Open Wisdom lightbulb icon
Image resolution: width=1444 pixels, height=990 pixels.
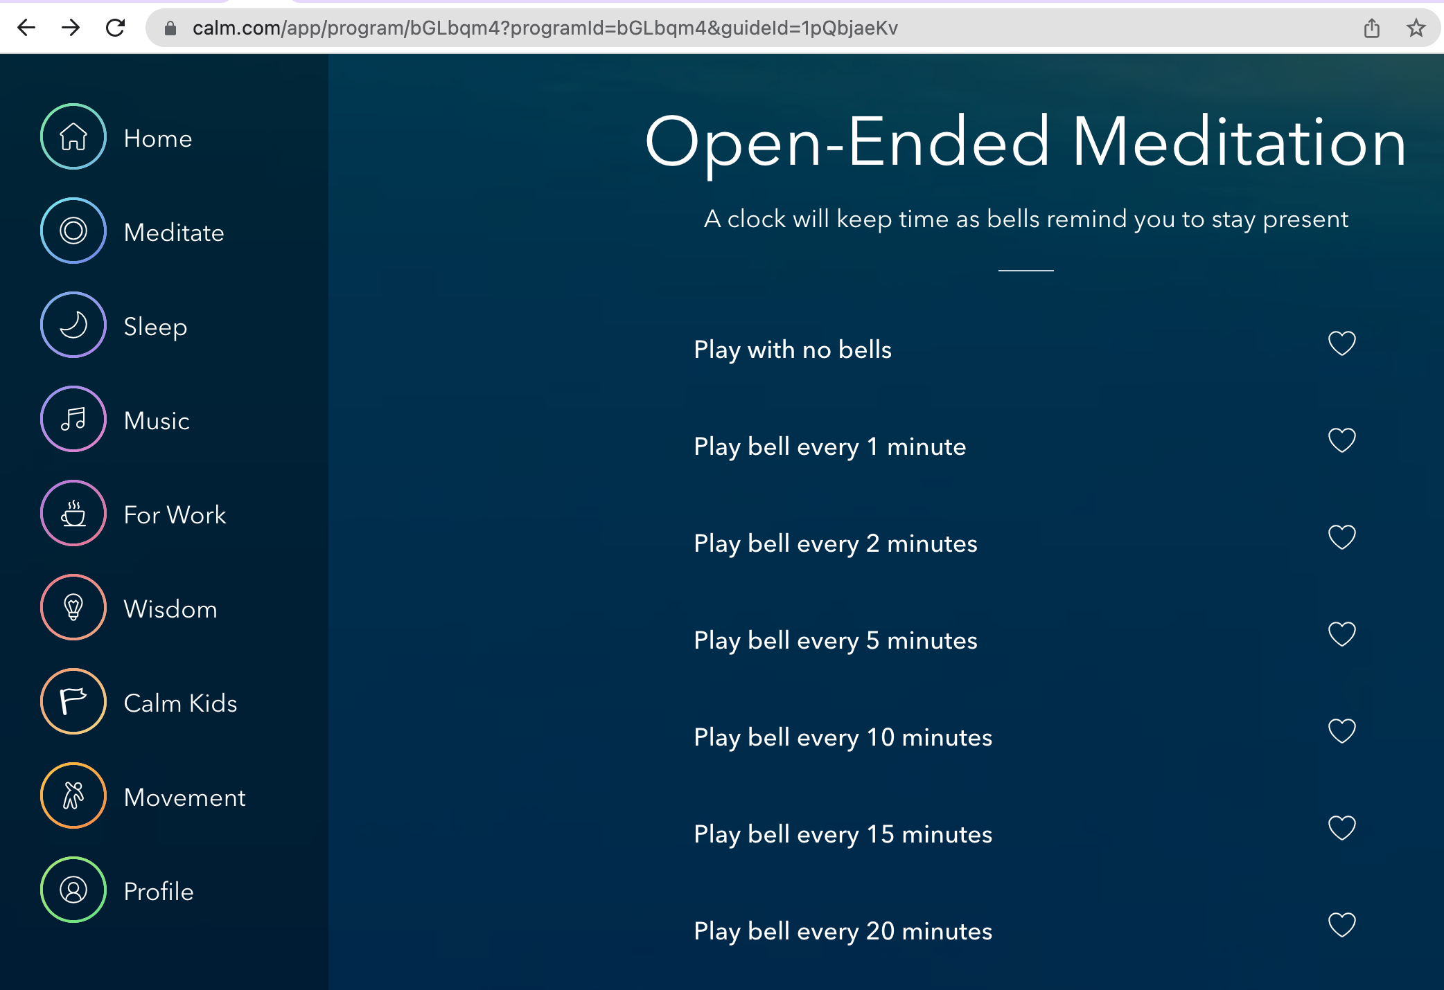[73, 607]
